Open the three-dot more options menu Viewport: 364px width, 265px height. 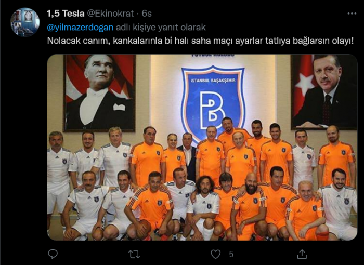point(352,14)
